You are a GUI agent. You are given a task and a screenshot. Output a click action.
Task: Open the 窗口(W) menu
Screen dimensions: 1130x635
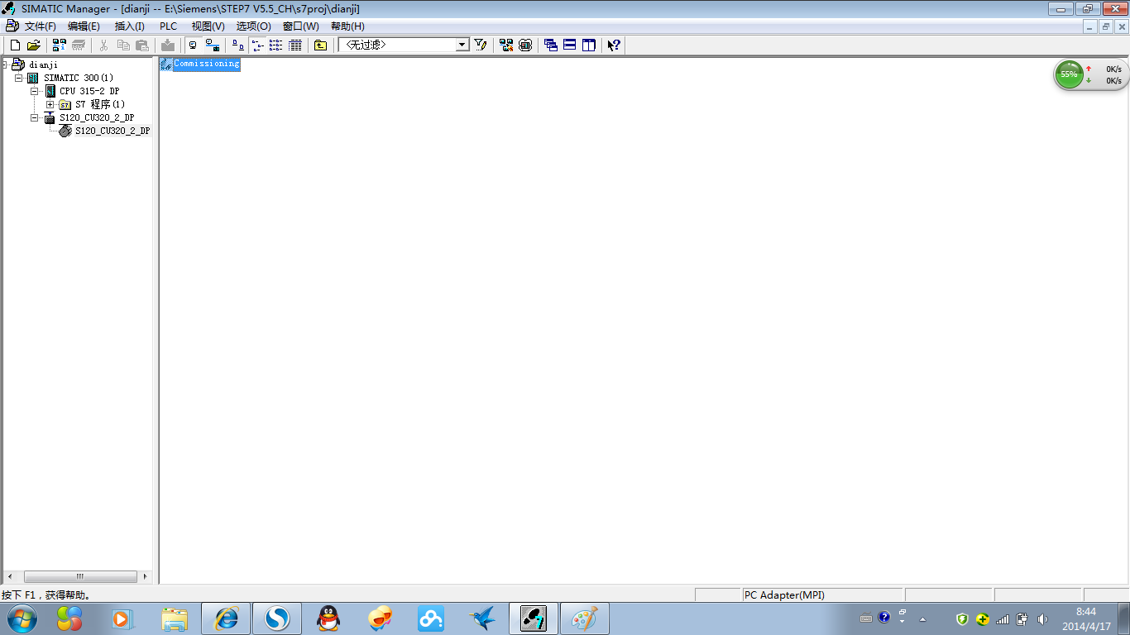[300, 26]
